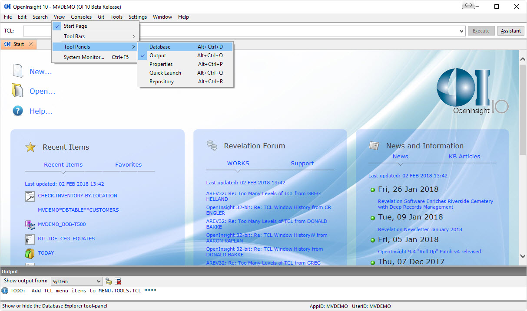The width and height of the screenshot is (527, 311).
Task: Switch to the WORKS forum tab
Action: (x=238, y=164)
